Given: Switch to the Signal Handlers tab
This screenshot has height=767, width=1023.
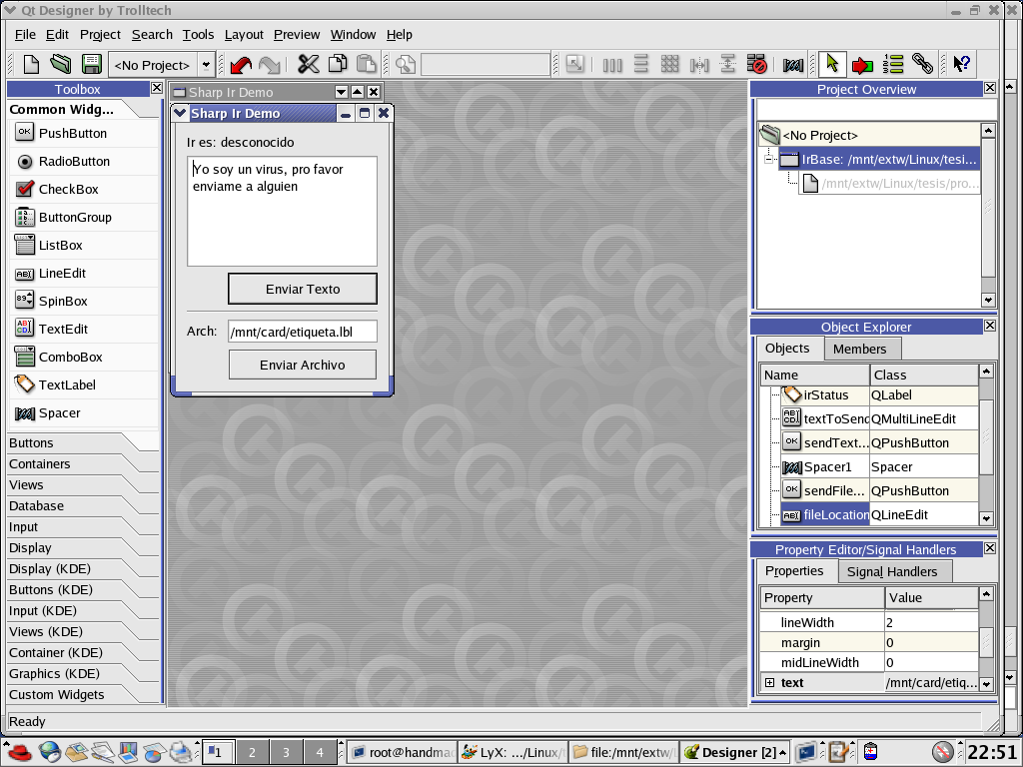Looking at the screenshot, I should pos(892,572).
